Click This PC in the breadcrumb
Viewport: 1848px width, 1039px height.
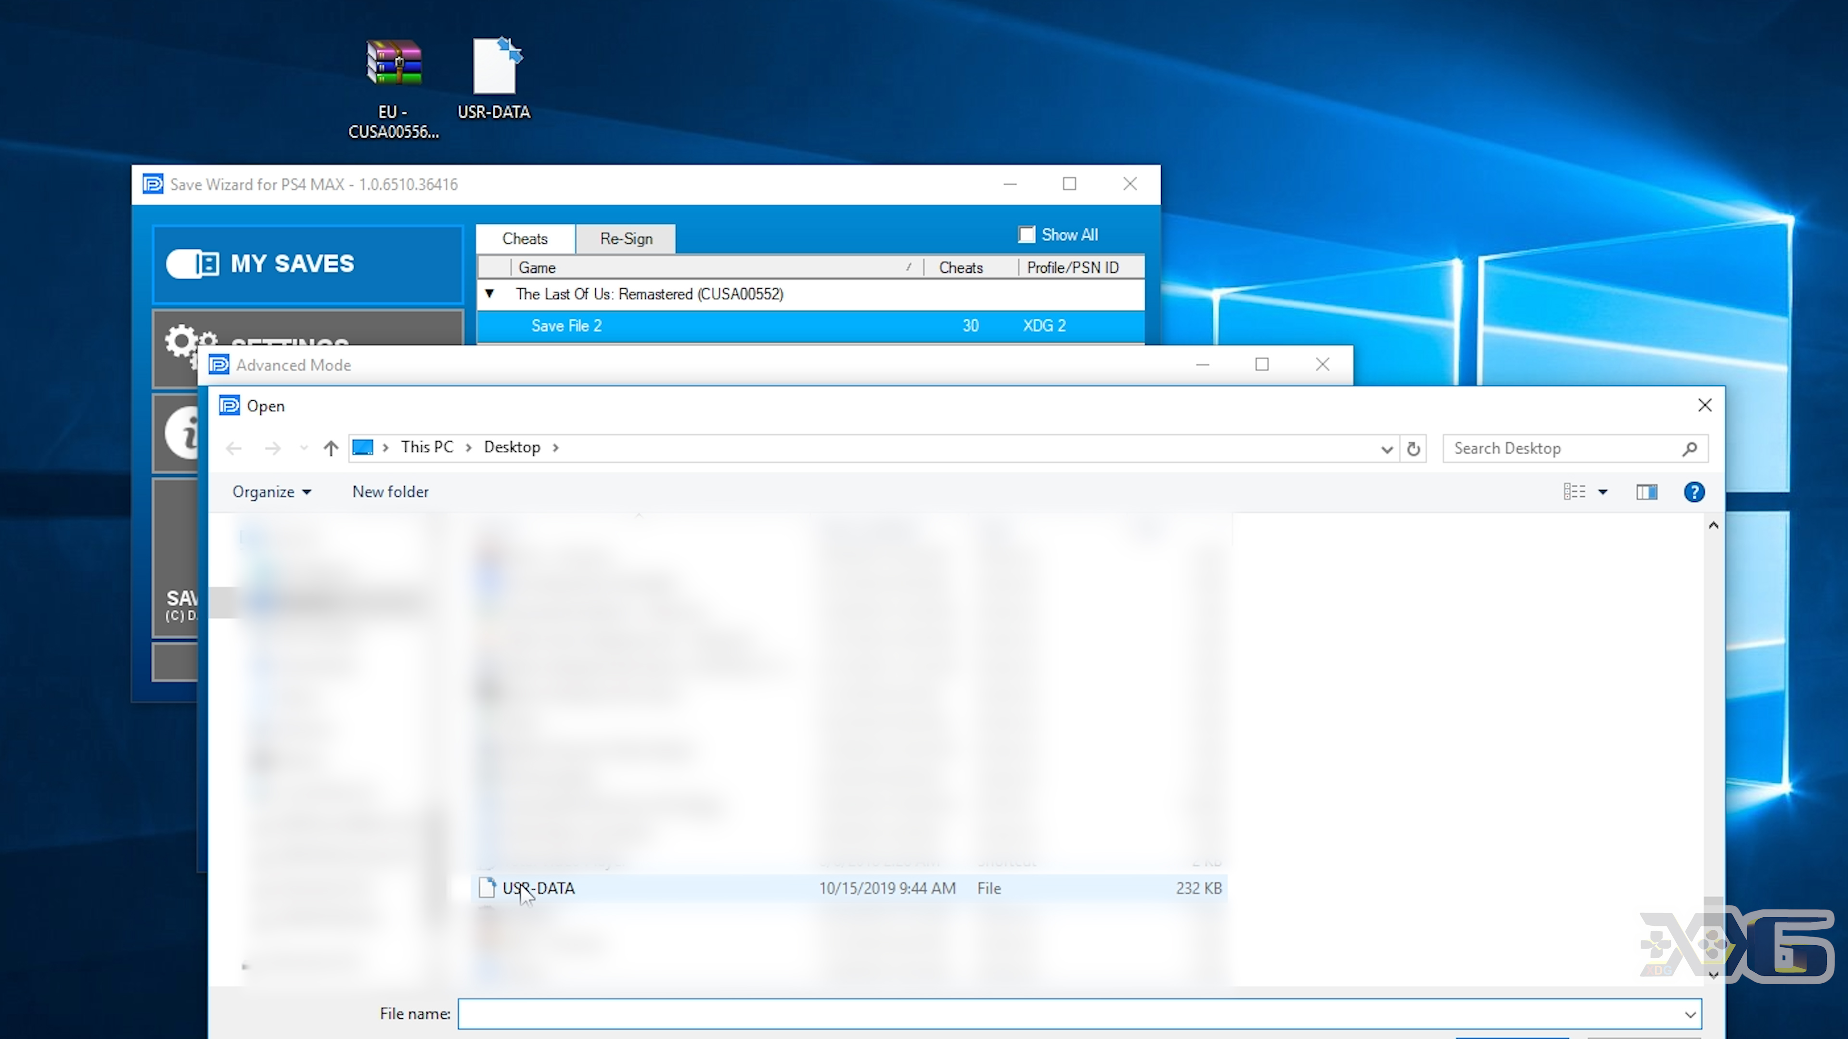pyautogui.click(x=427, y=447)
